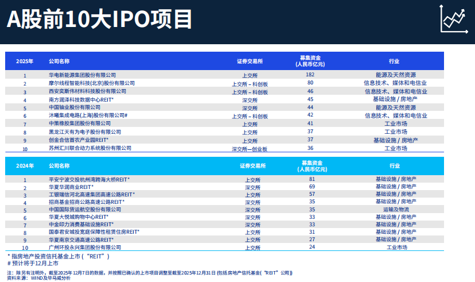Click 西安奕斯伟材料科技股份有限公司 company name
The image size is (475, 282).
point(87,91)
